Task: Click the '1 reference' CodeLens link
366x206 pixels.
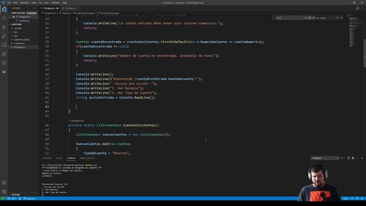Action: (76, 121)
